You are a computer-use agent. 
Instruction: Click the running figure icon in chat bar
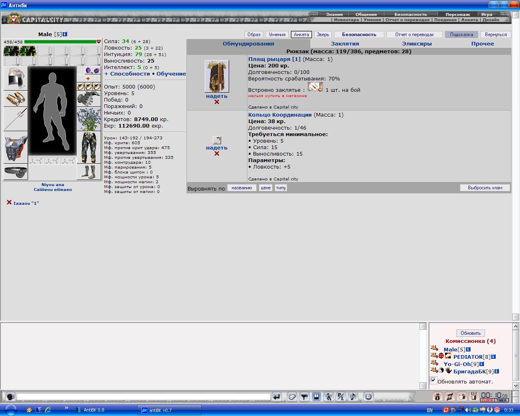(x=329, y=397)
